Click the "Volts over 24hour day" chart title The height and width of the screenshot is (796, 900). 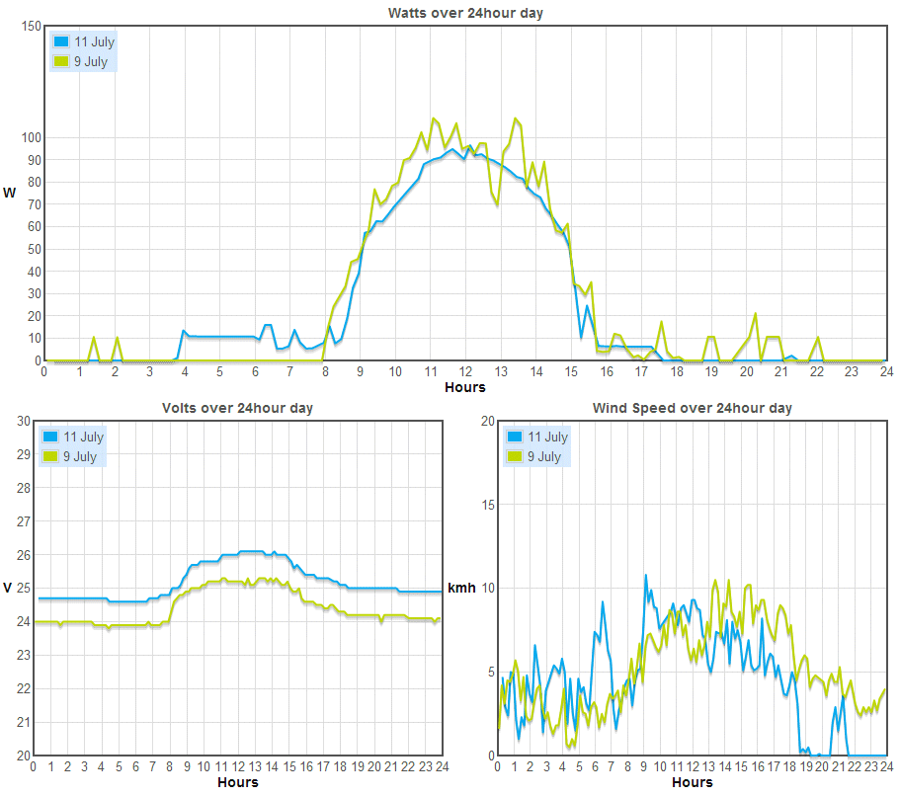(x=238, y=408)
